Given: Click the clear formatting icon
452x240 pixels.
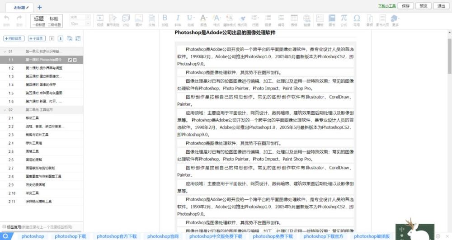Looking at the screenshot, I should click(x=230, y=18).
